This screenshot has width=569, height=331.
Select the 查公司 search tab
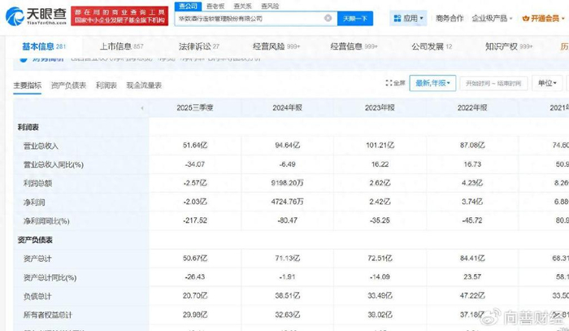(x=188, y=7)
